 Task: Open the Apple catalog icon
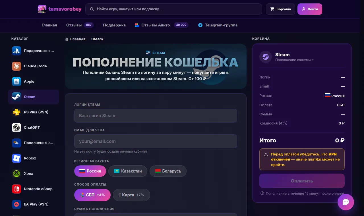(x=16, y=81)
